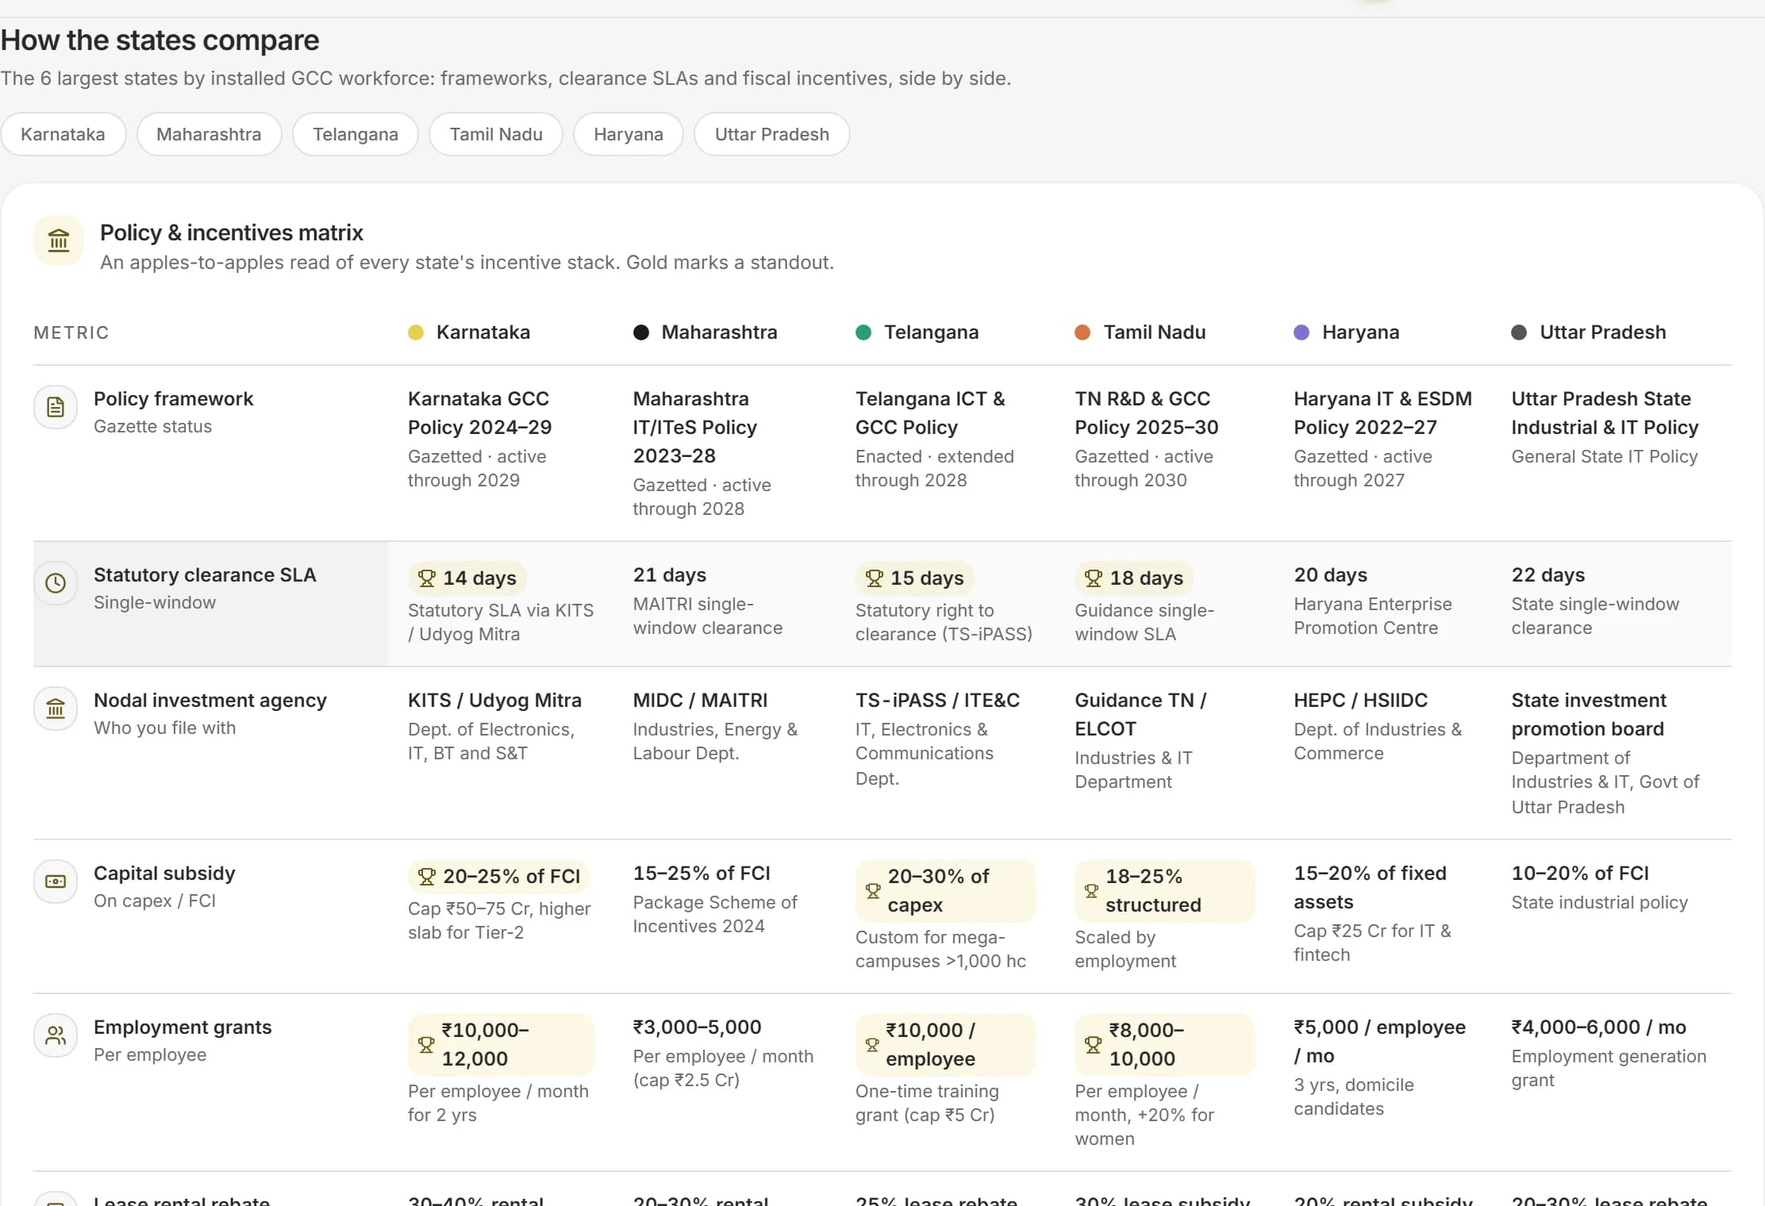Click the trophy icon on ₹8,000–10,000 badge
1765x1206 pixels.
click(x=1093, y=1045)
